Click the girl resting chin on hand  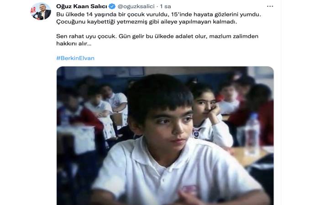[209, 114]
